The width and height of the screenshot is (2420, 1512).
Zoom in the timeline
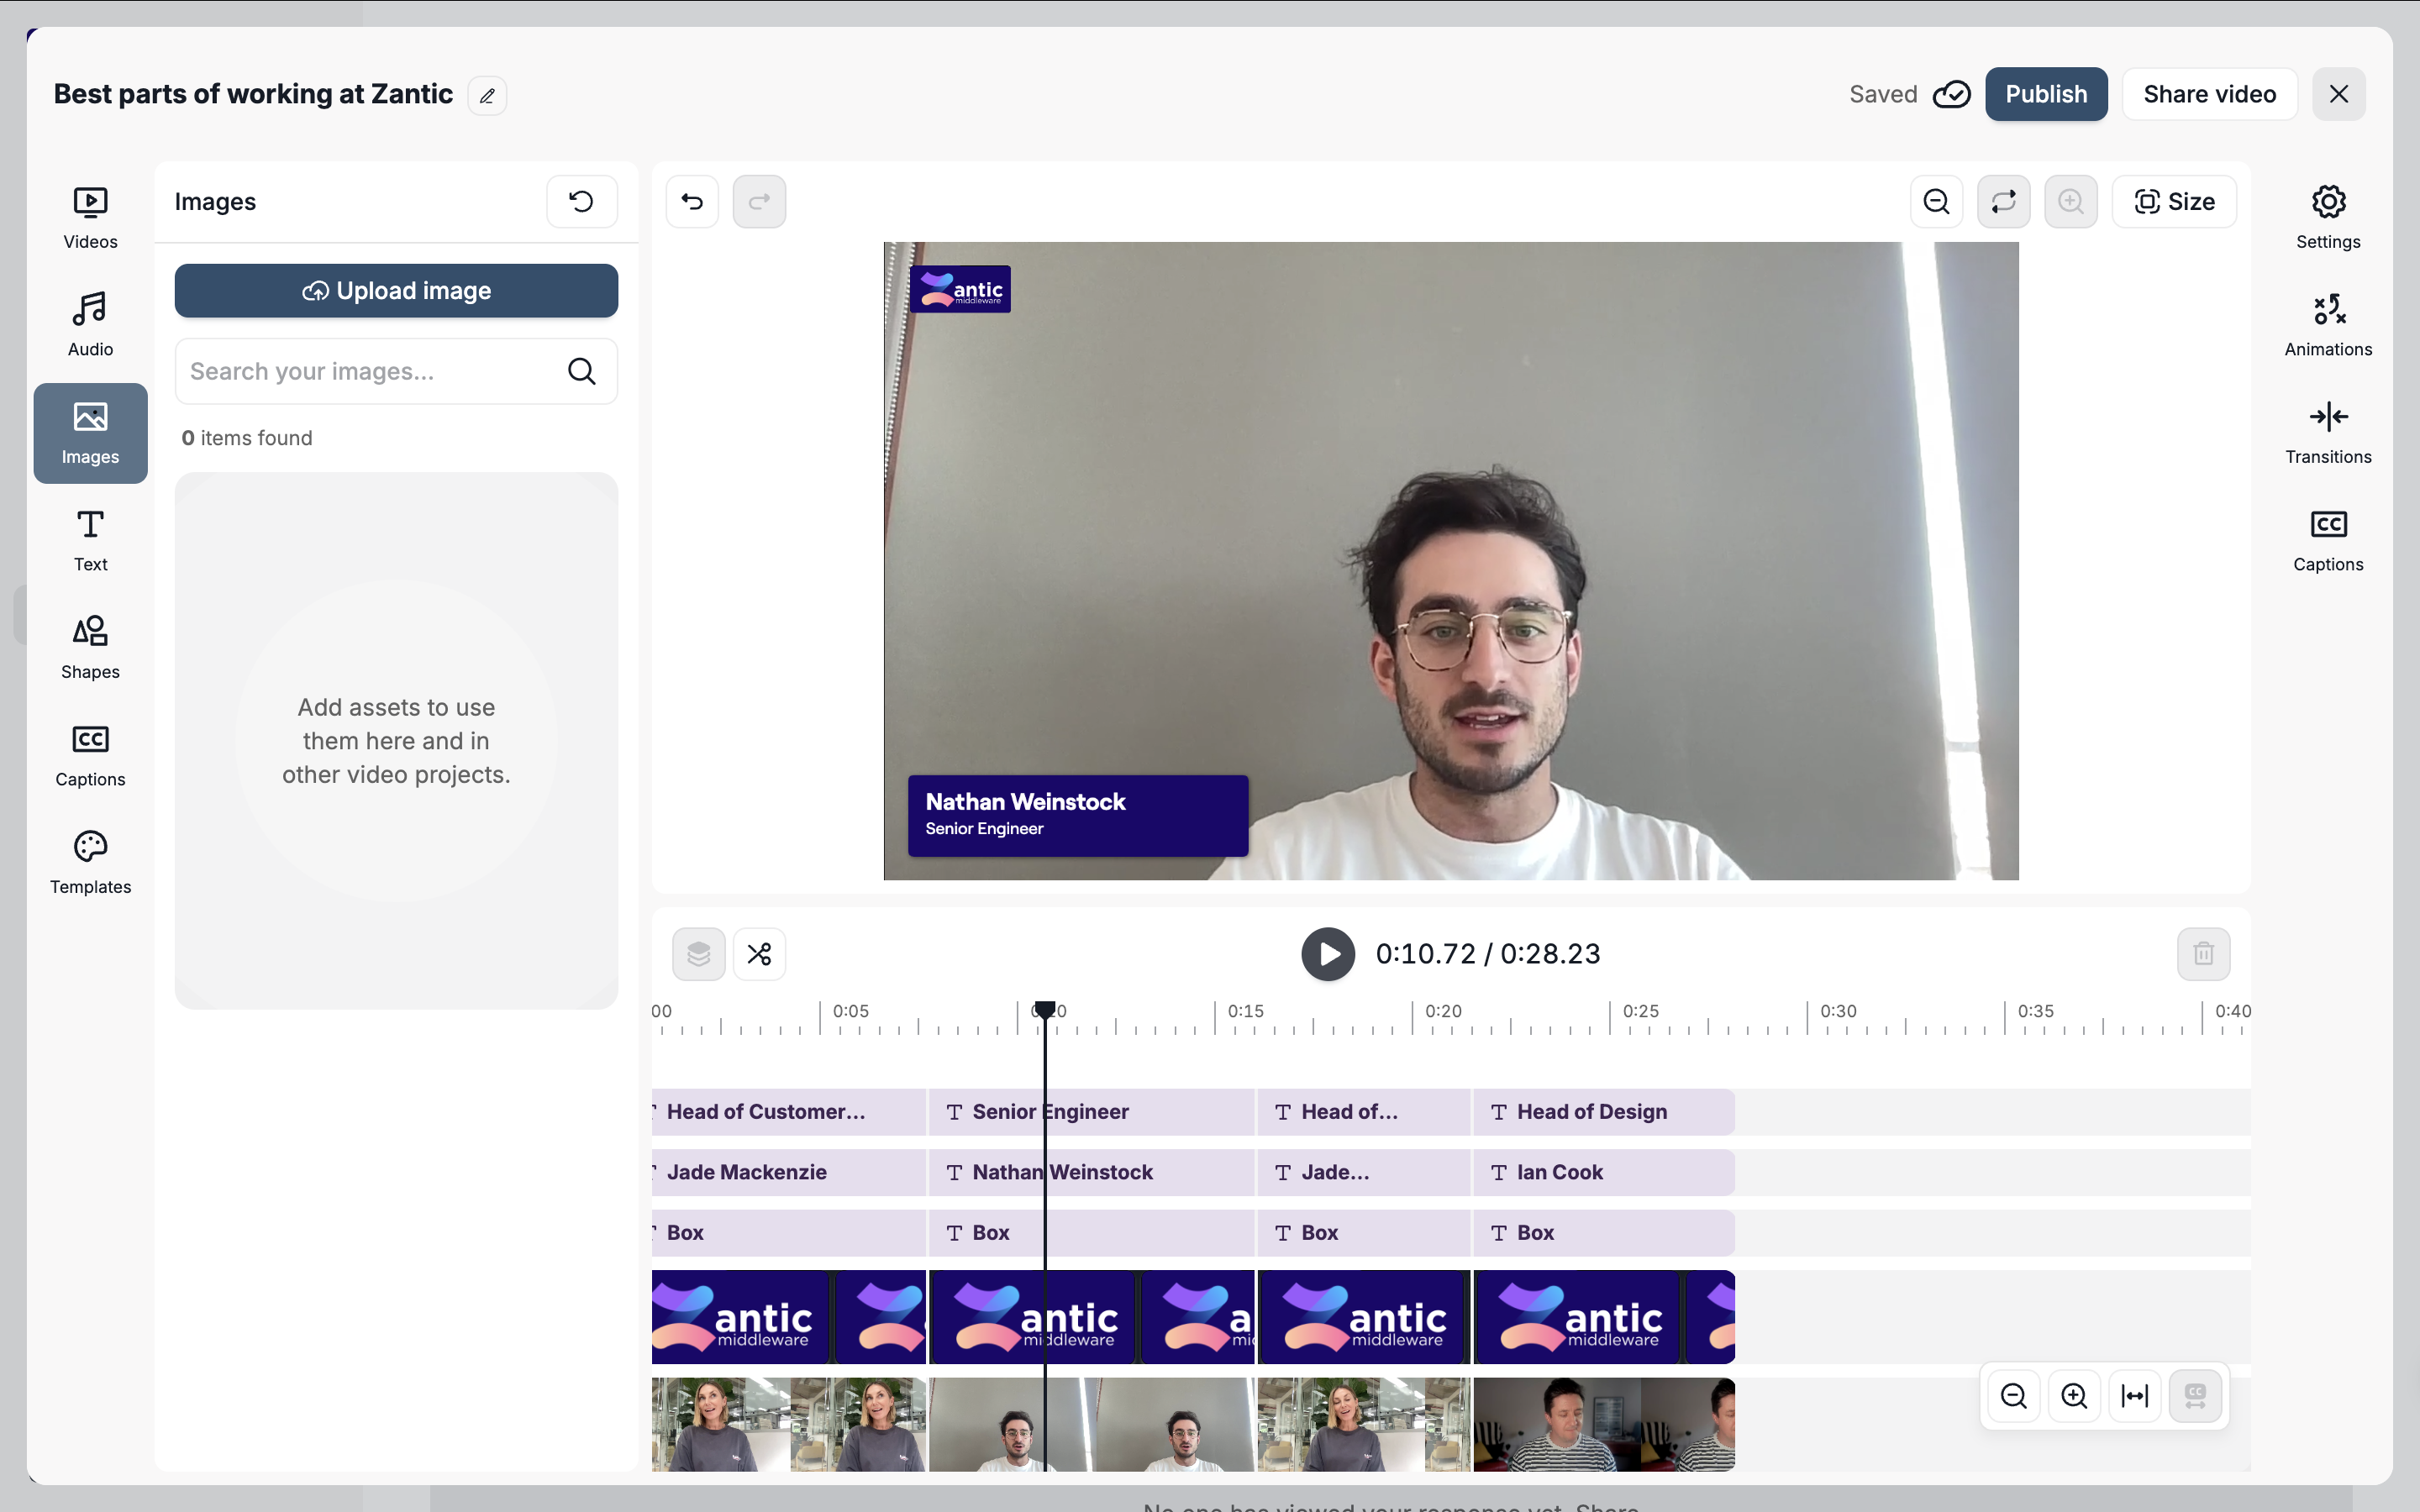tap(2074, 1395)
